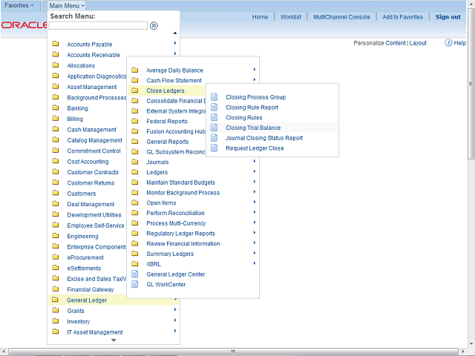Click the search go arrow button
This screenshot has height=356, width=475.
click(x=154, y=25)
